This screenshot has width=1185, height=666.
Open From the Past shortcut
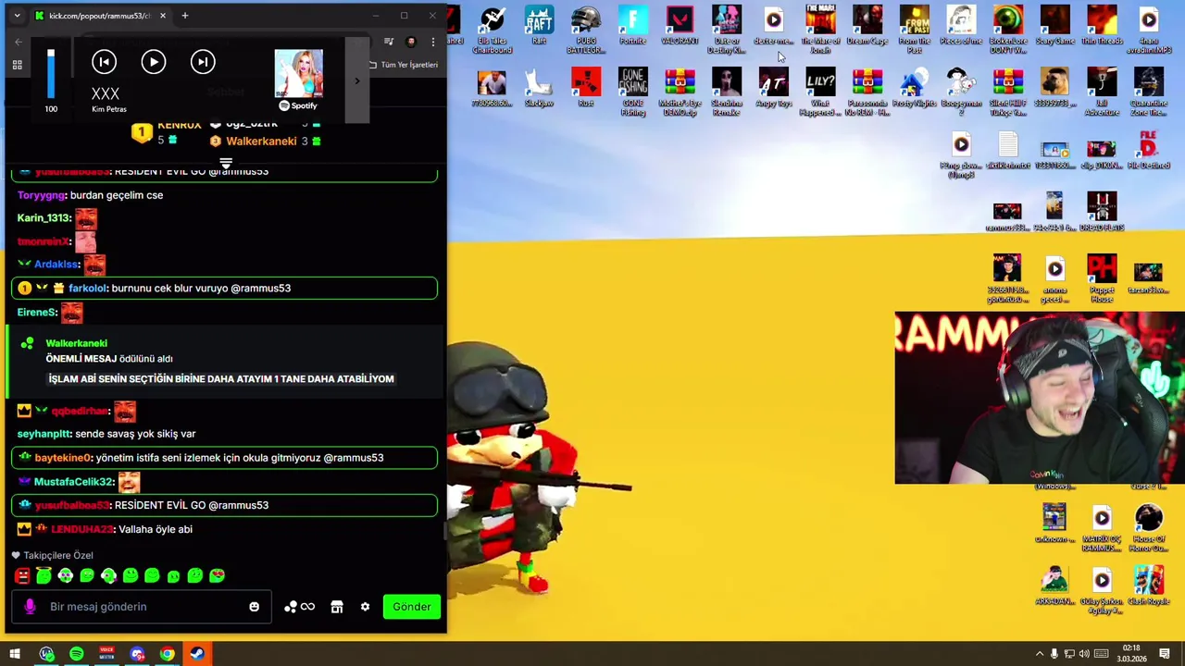click(915, 30)
